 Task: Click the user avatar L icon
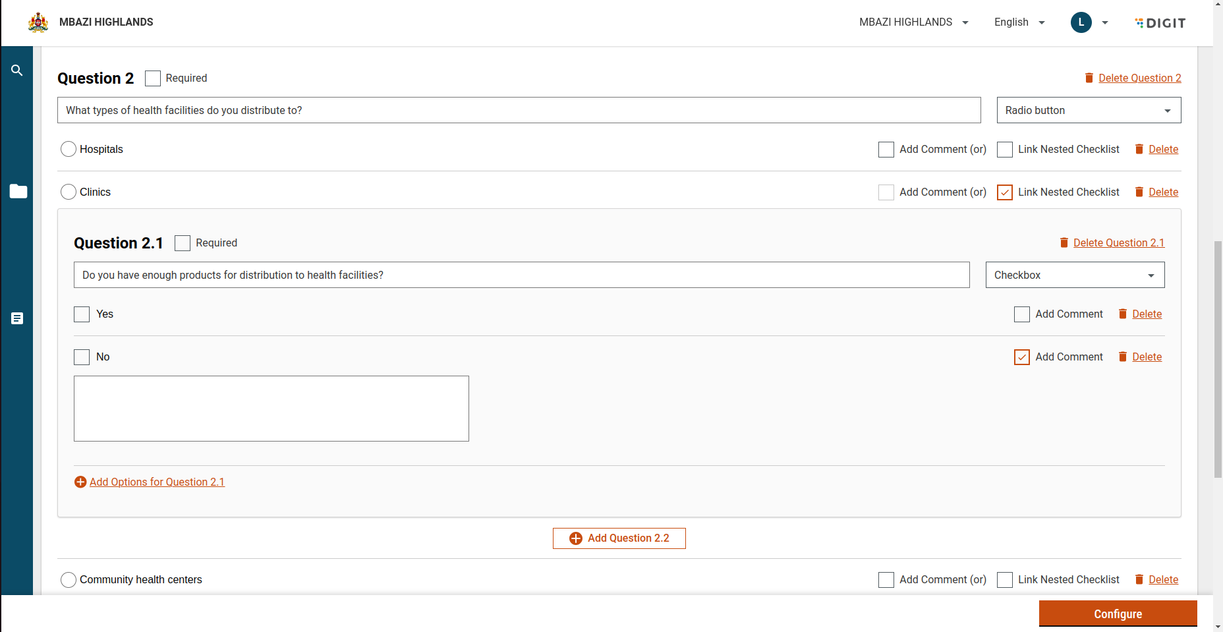click(1081, 22)
